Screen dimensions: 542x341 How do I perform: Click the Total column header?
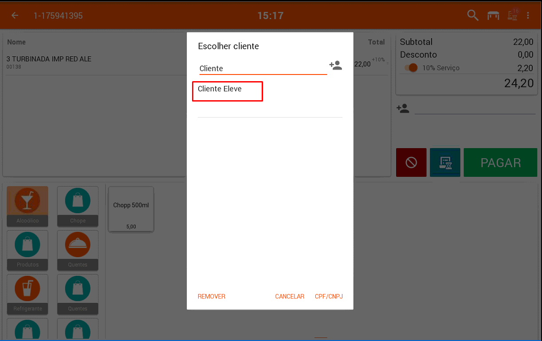[x=376, y=42]
